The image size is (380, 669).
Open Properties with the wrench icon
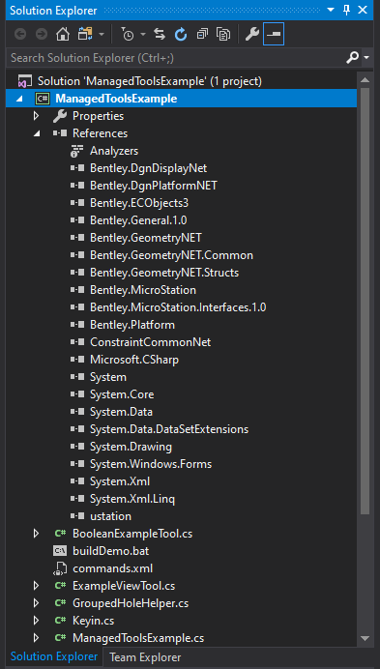point(252,35)
